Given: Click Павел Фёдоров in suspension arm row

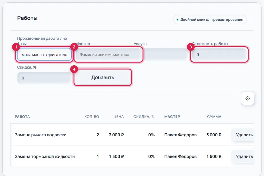Looking at the screenshot, I should [x=180, y=135].
